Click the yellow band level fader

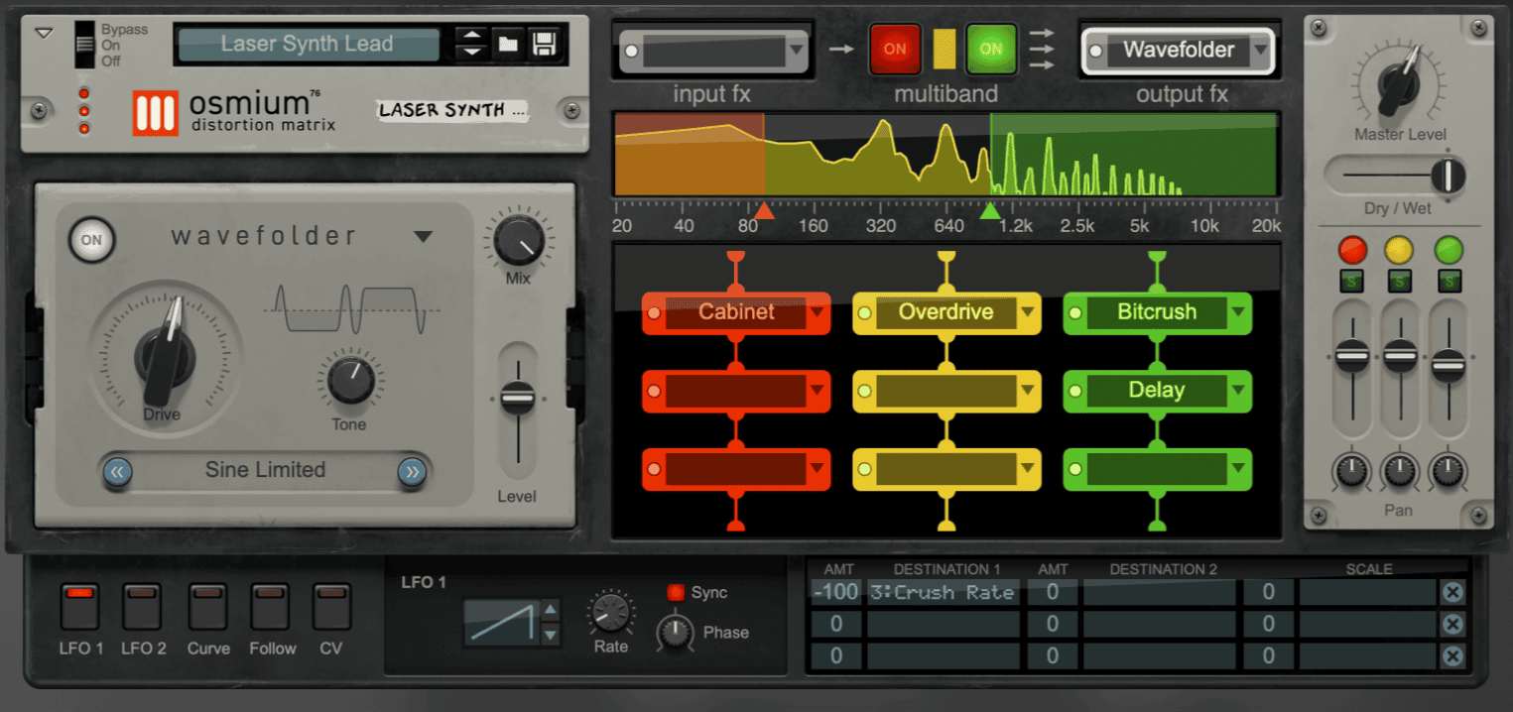[x=1400, y=356]
